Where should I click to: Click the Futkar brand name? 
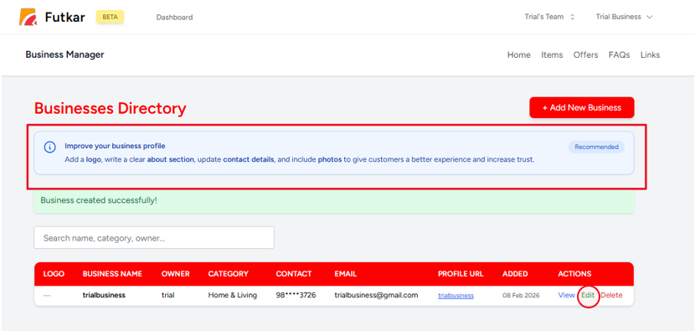click(x=64, y=18)
